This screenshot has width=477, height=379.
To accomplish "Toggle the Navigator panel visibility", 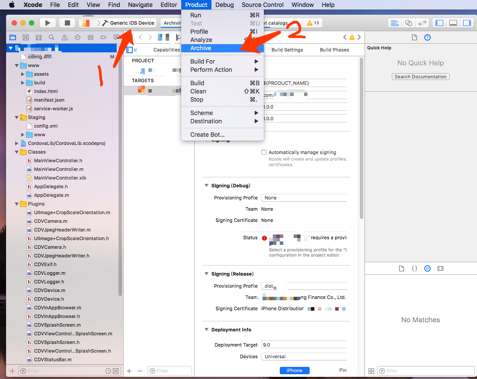I will 439,23.
